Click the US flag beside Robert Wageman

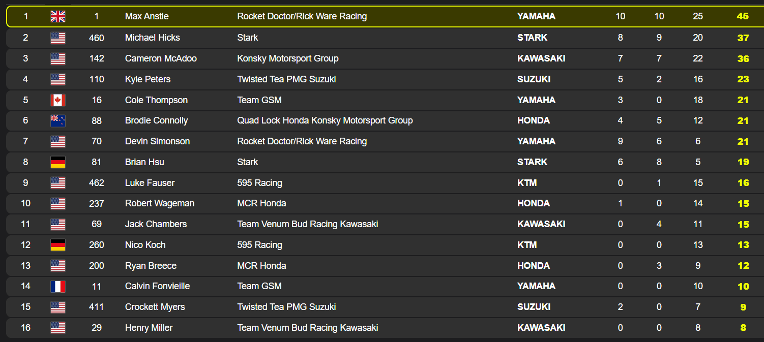point(58,203)
